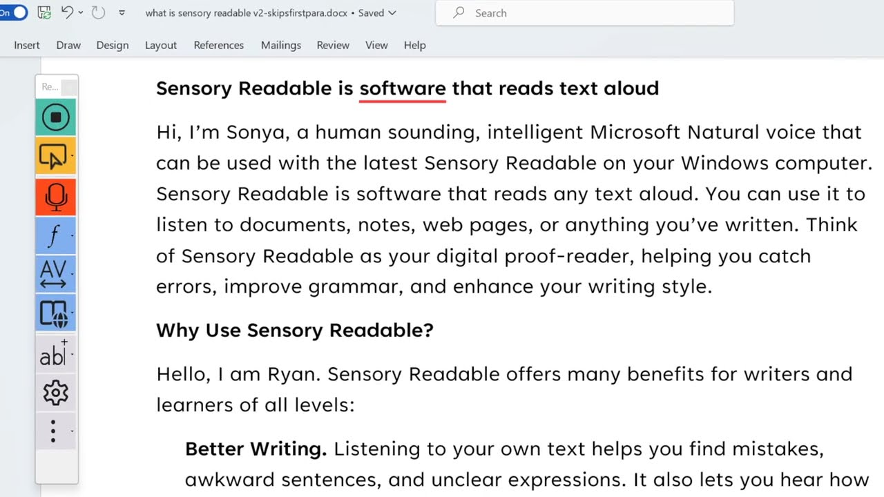
Task: Stop reading with the stop button
Action: [56, 117]
